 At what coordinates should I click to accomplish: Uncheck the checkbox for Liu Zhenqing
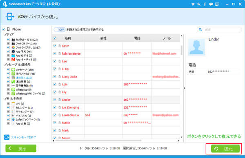55,107
